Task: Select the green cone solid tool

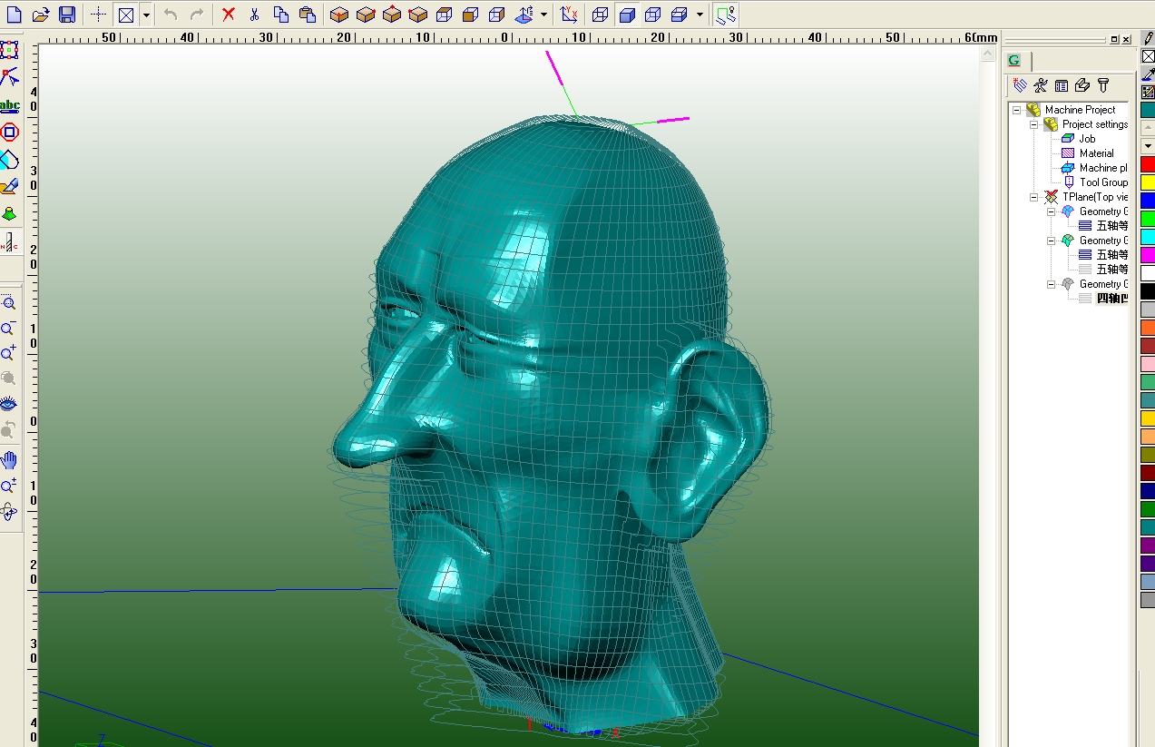Action: (10, 214)
